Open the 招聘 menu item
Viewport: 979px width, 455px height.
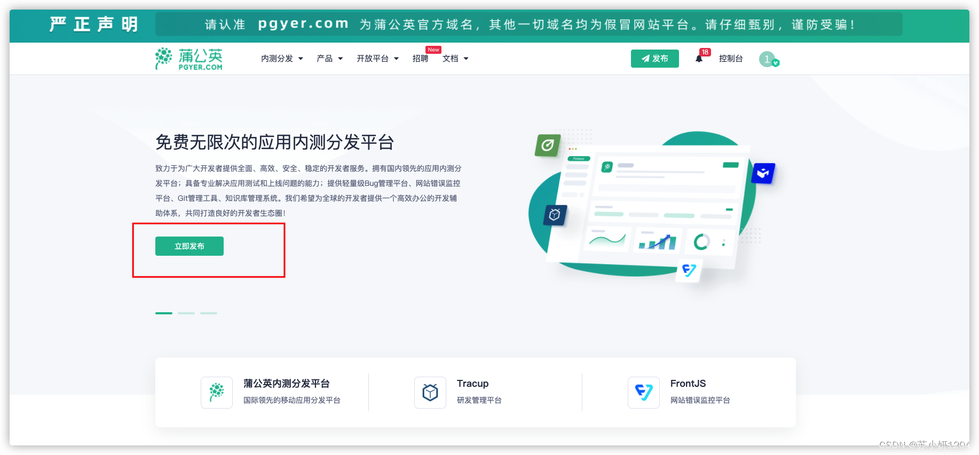click(x=421, y=59)
